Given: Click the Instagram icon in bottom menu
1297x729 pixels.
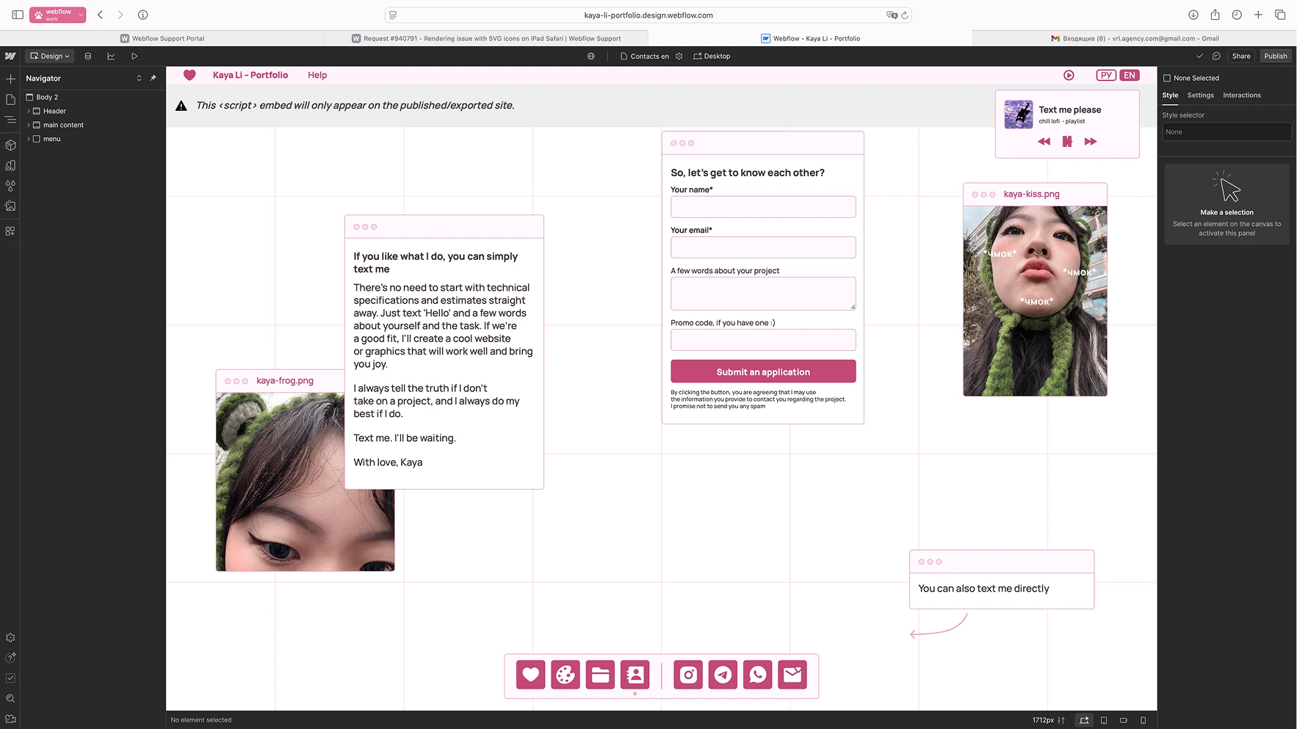Looking at the screenshot, I should tap(688, 675).
